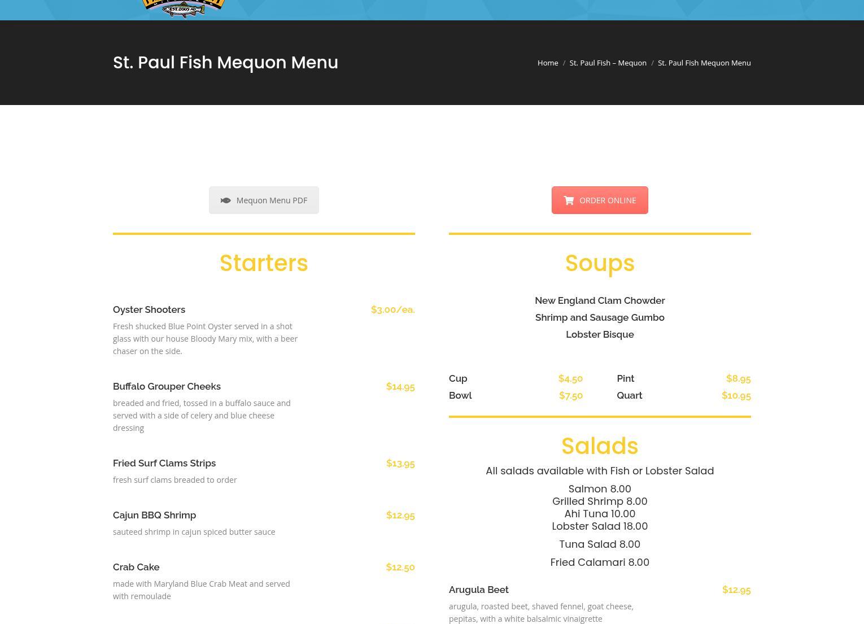Click the Grilled Shrimp 8.00 line
This screenshot has width=864, height=624.
[600, 501]
